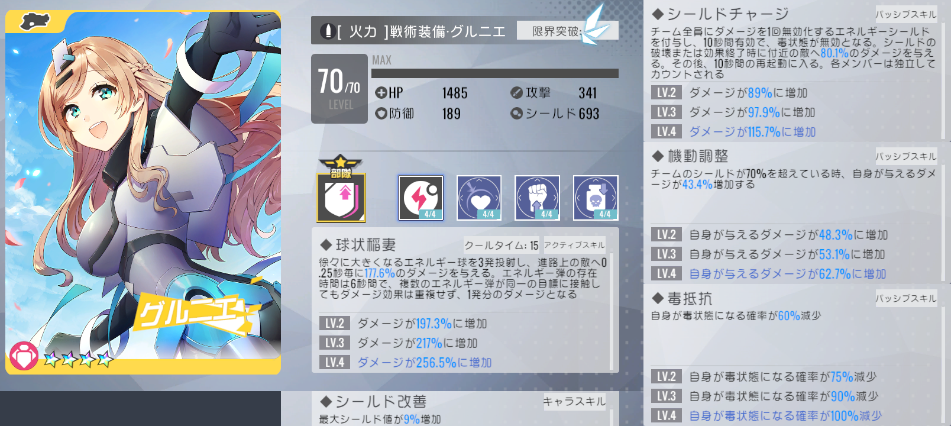Screen dimensions: 951x426
Task: Click the 部隊 squad shield badge
Action: click(x=341, y=189)
